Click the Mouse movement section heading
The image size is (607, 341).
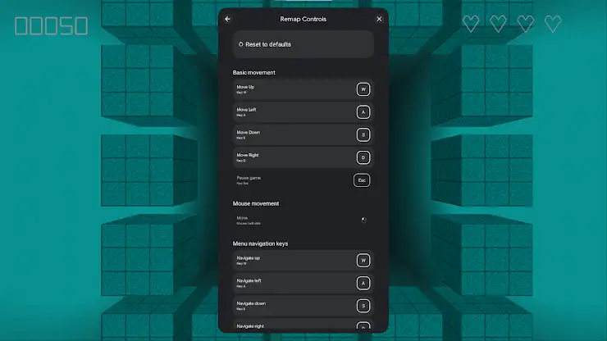pos(256,203)
